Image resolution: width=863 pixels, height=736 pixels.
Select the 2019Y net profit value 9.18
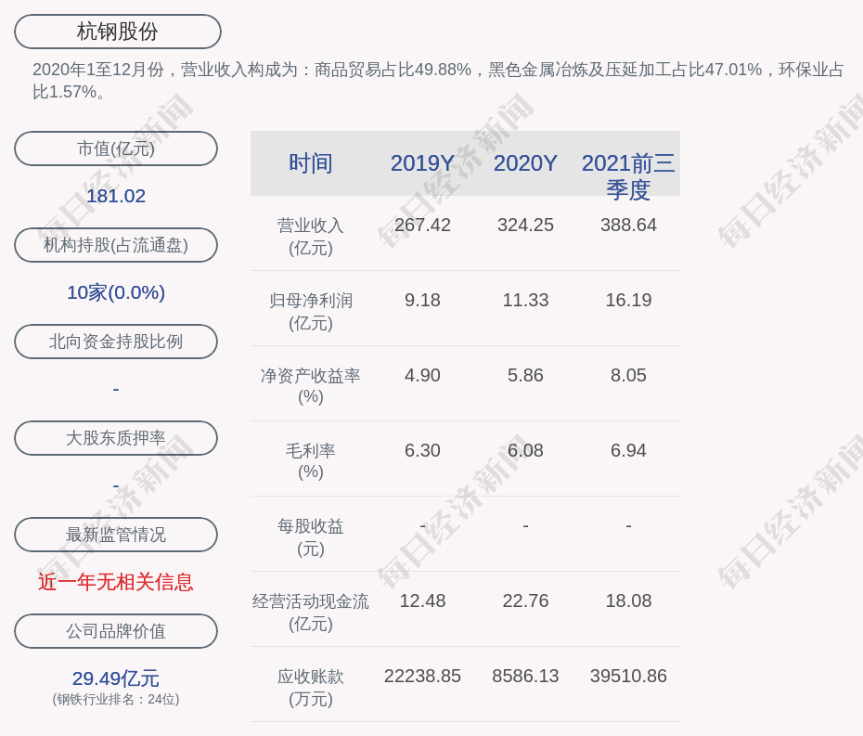tap(423, 300)
